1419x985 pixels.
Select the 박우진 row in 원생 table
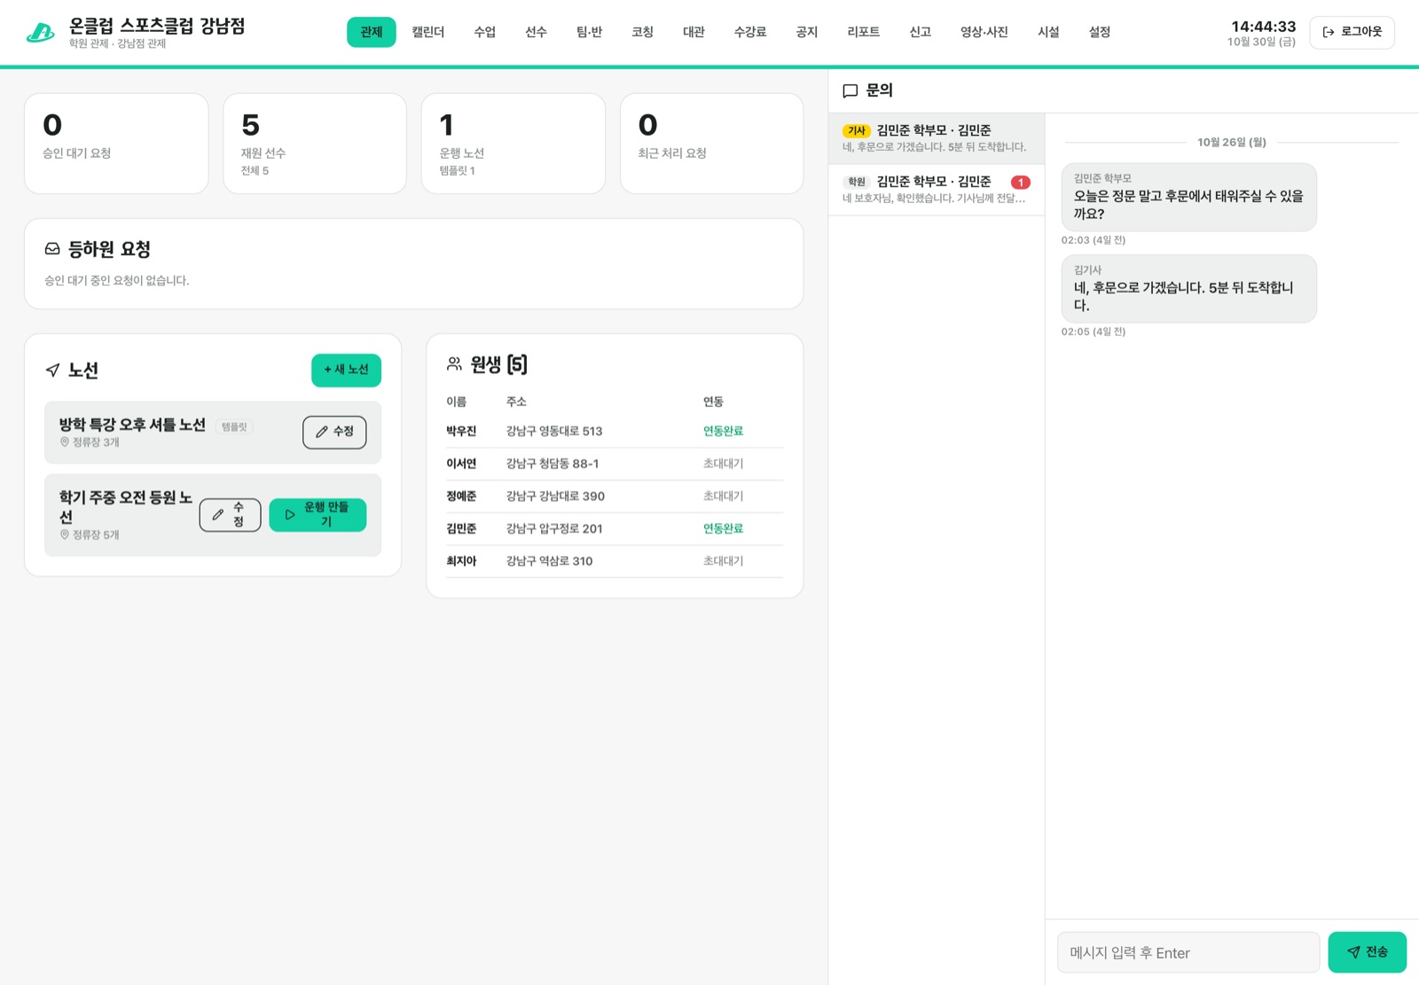pos(615,432)
